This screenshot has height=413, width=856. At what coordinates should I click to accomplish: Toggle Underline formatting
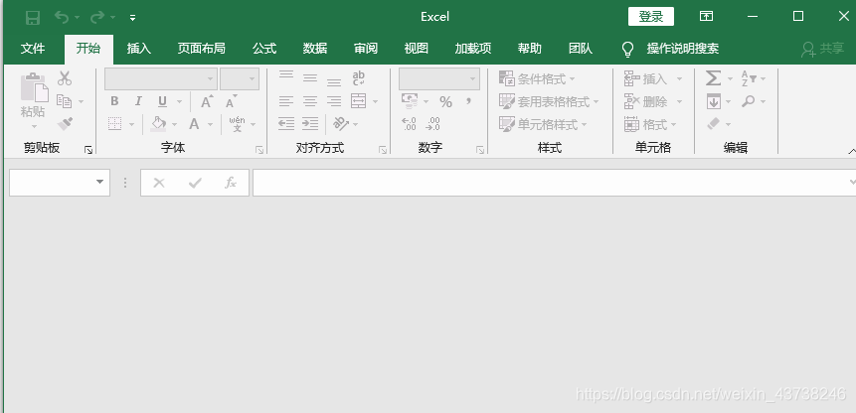pyautogui.click(x=162, y=101)
